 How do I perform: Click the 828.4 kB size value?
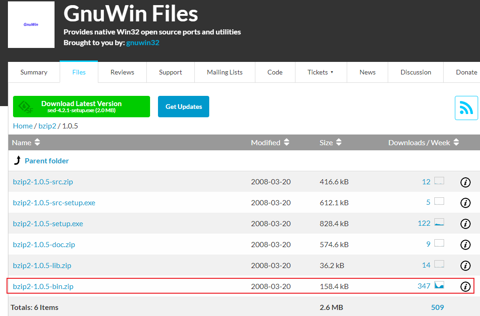(x=334, y=224)
